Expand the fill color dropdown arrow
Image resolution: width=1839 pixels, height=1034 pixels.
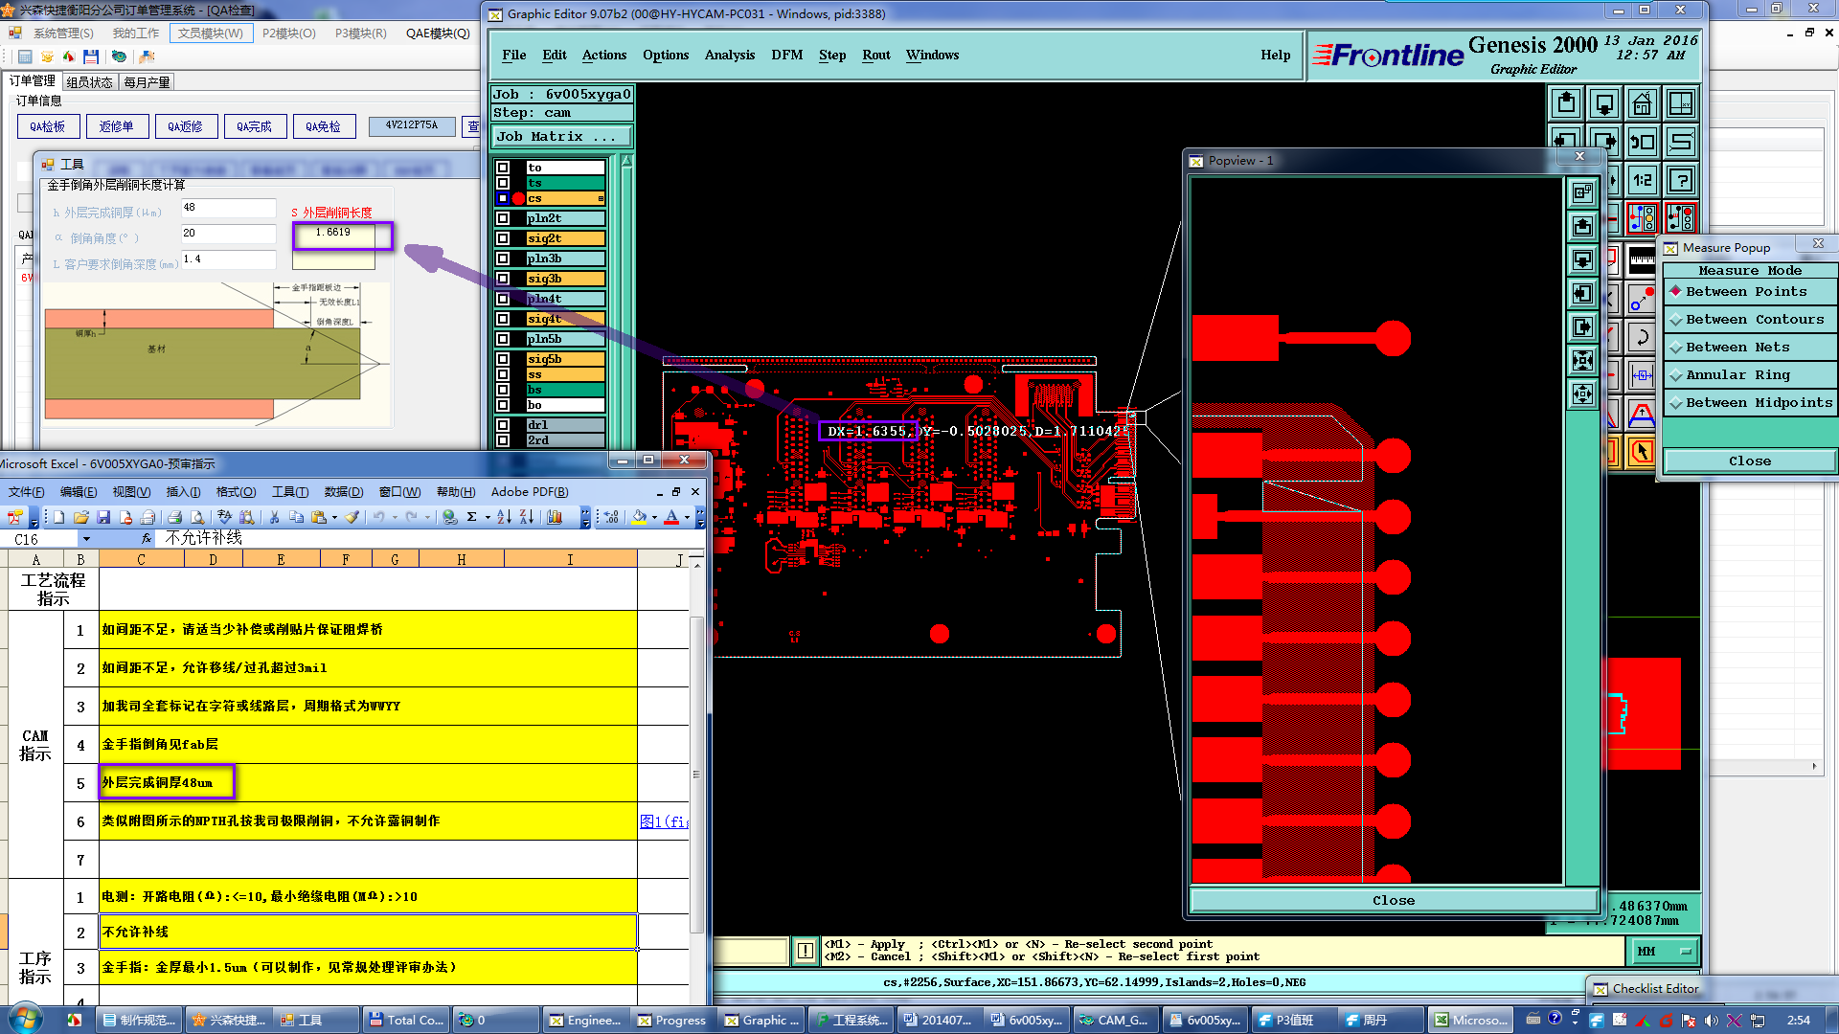(654, 517)
